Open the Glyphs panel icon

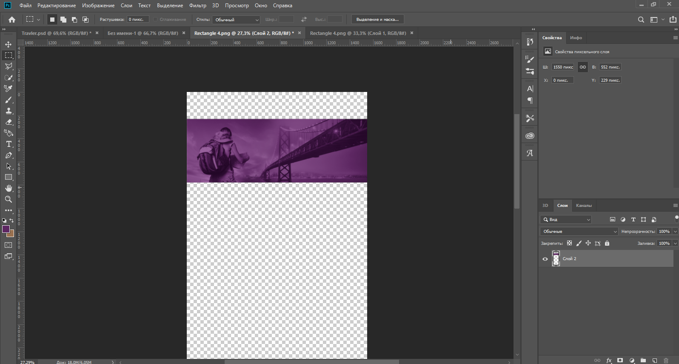pyautogui.click(x=530, y=153)
